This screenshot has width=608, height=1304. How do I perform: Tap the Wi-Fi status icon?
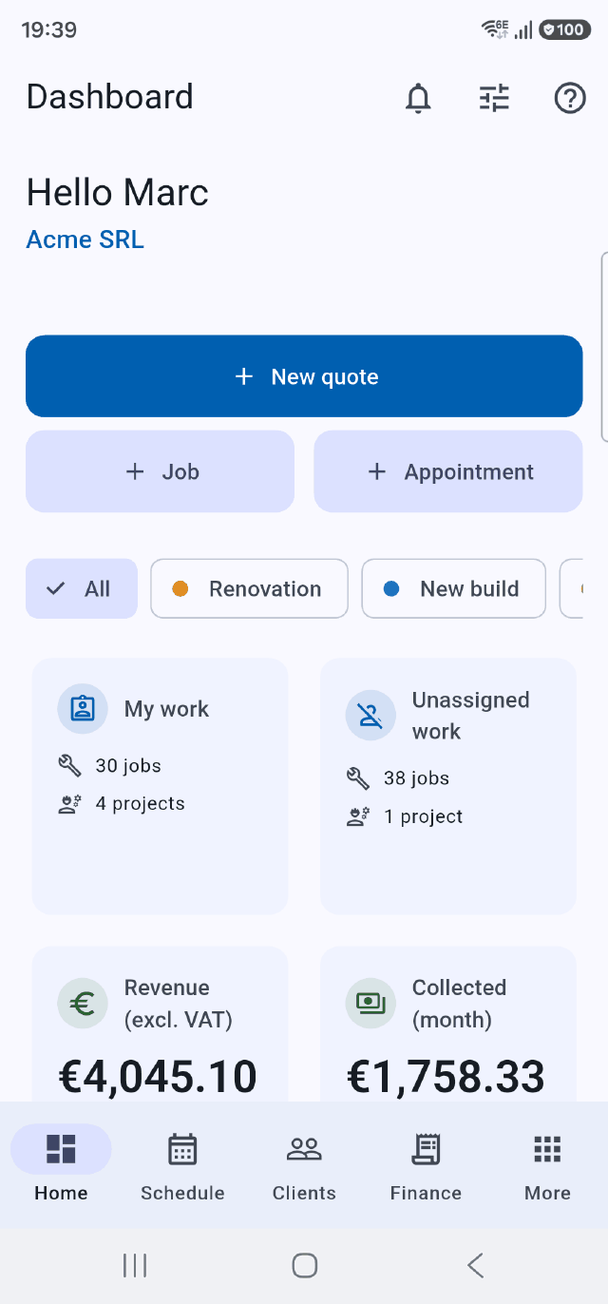(x=496, y=29)
